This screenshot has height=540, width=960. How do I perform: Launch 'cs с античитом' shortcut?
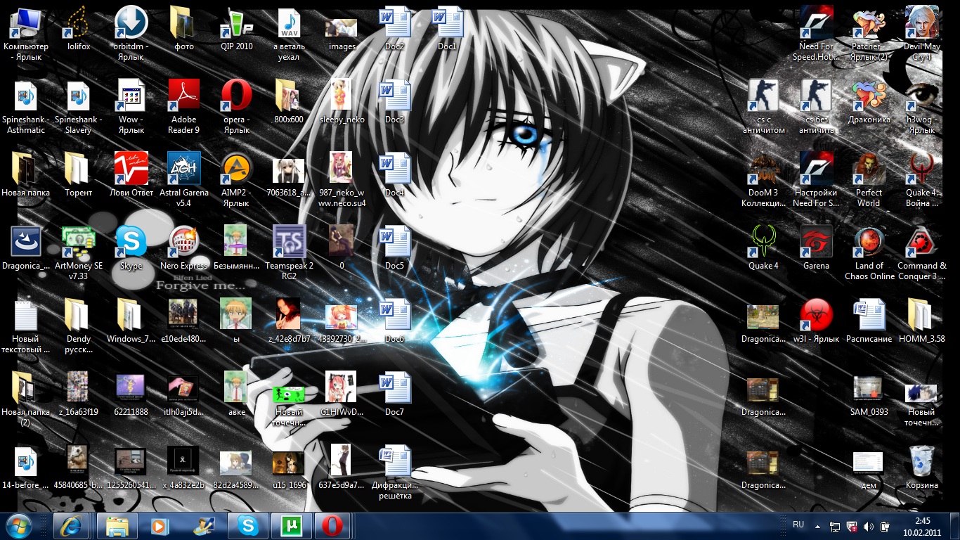click(763, 96)
